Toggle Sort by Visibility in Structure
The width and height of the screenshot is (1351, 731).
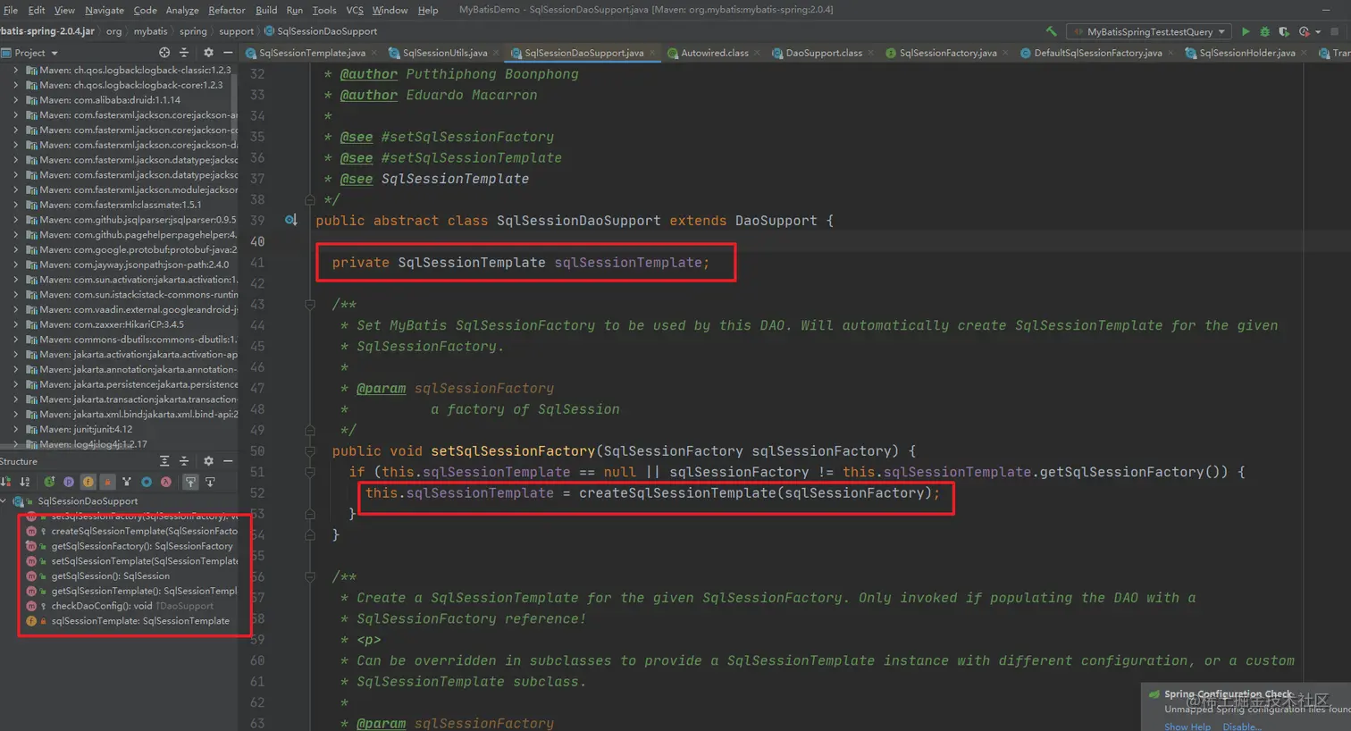[x=6, y=482]
